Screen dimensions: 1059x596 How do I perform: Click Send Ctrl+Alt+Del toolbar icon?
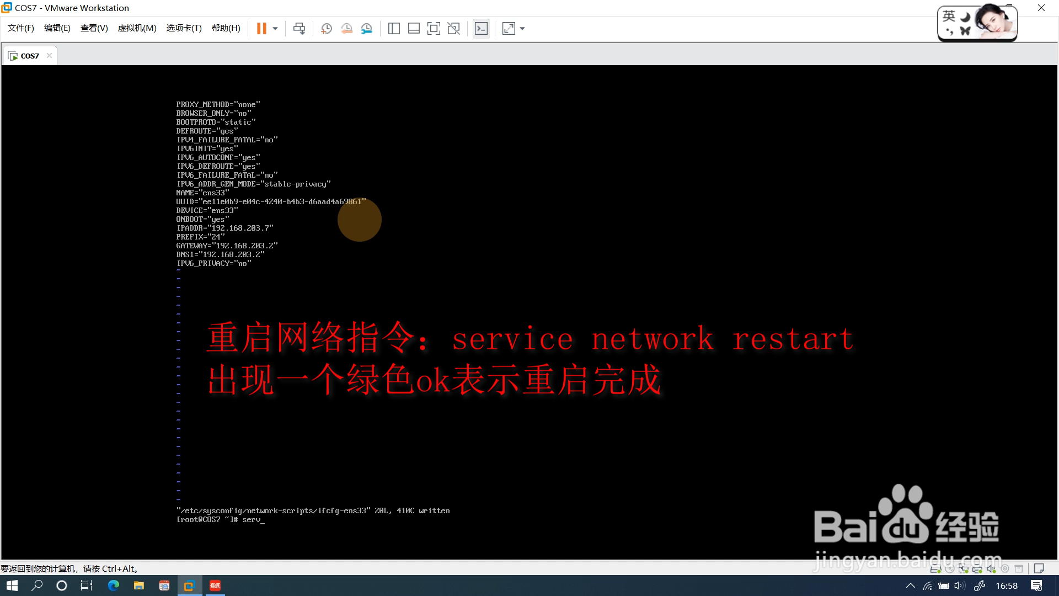click(x=299, y=28)
